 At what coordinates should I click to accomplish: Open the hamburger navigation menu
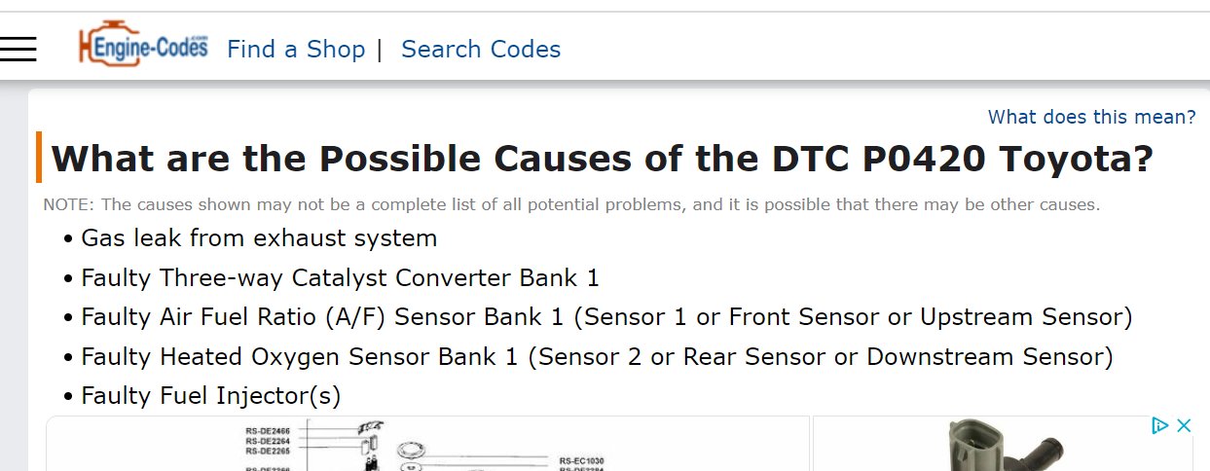18,49
